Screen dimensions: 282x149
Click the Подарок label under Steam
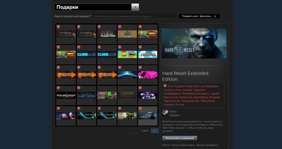(174, 115)
